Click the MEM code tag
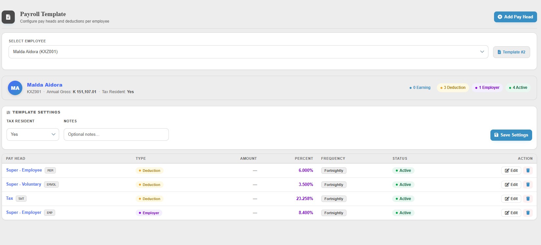 pyautogui.click(x=50, y=171)
